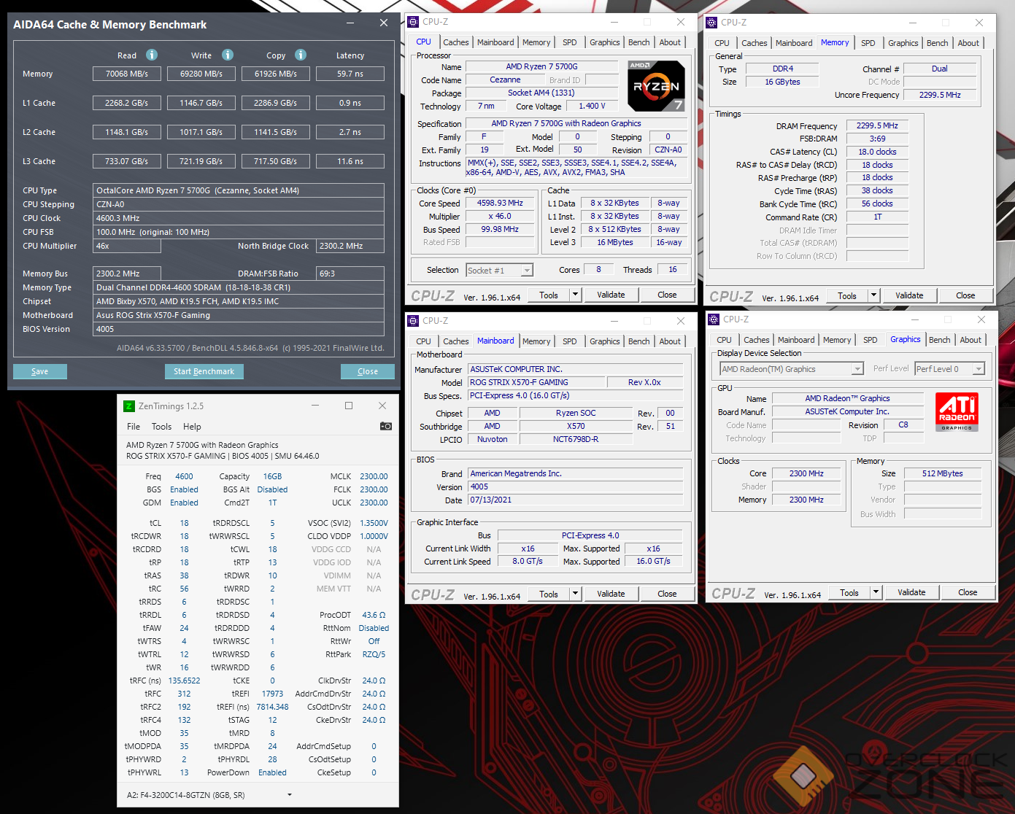Click the PowerDown Enabled value in ZenTimings
This screenshot has height=814, width=1015.
coord(272,772)
